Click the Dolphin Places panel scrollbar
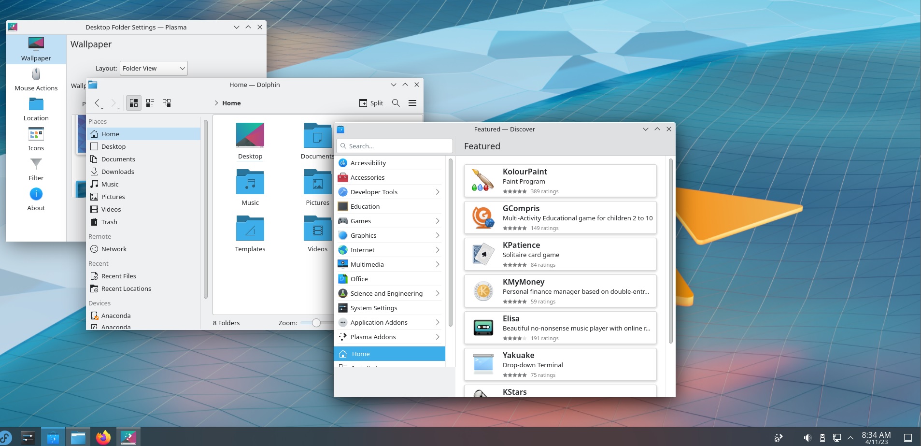Viewport: 921px width, 446px height. [206, 209]
